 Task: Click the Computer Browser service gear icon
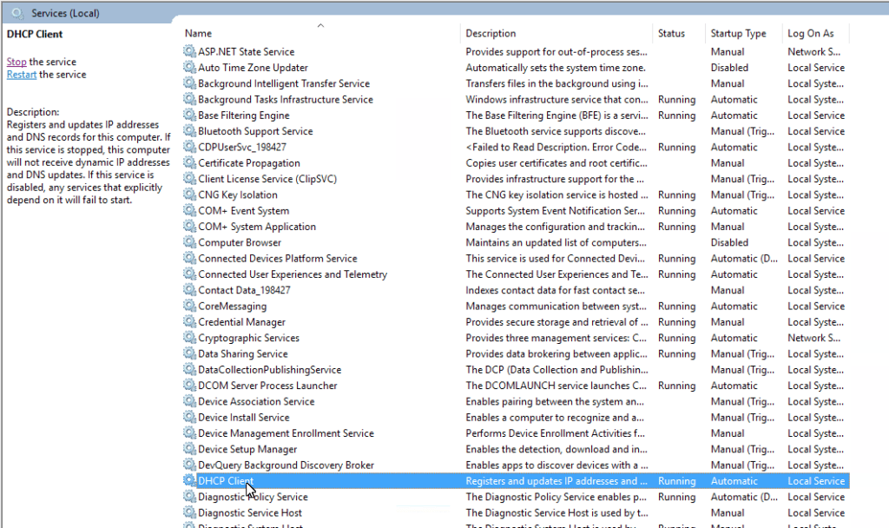click(189, 242)
